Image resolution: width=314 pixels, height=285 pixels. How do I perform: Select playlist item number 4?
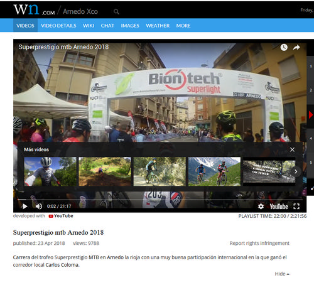coord(311,138)
